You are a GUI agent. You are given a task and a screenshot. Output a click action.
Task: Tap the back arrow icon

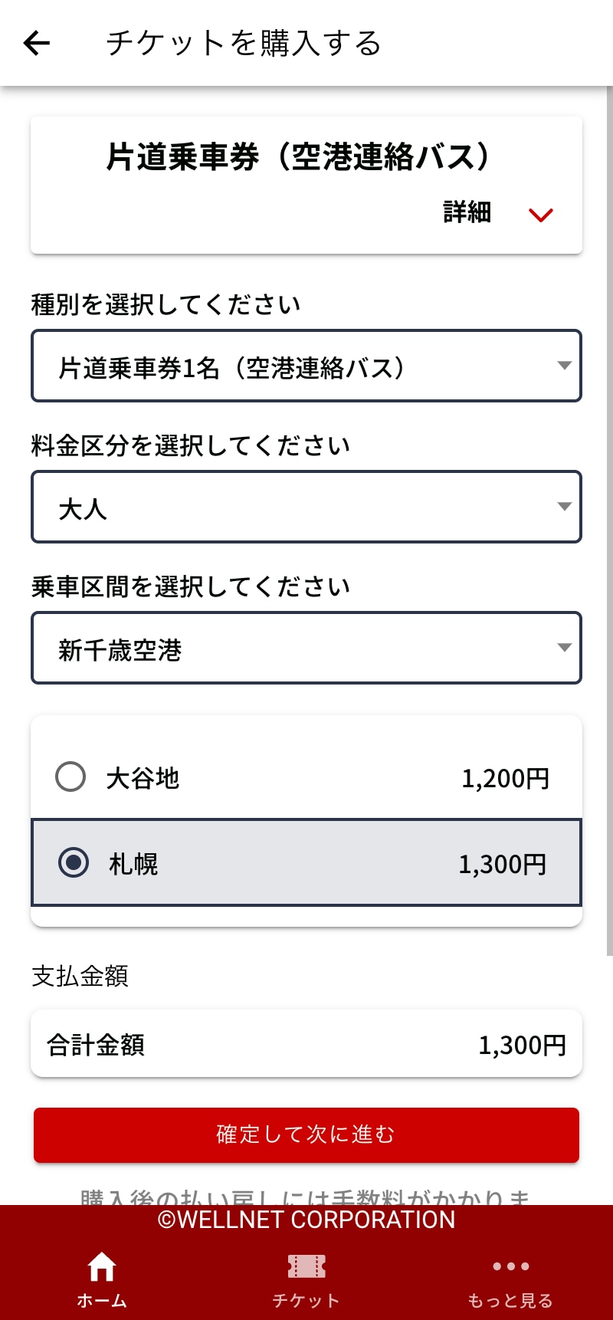click(37, 43)
